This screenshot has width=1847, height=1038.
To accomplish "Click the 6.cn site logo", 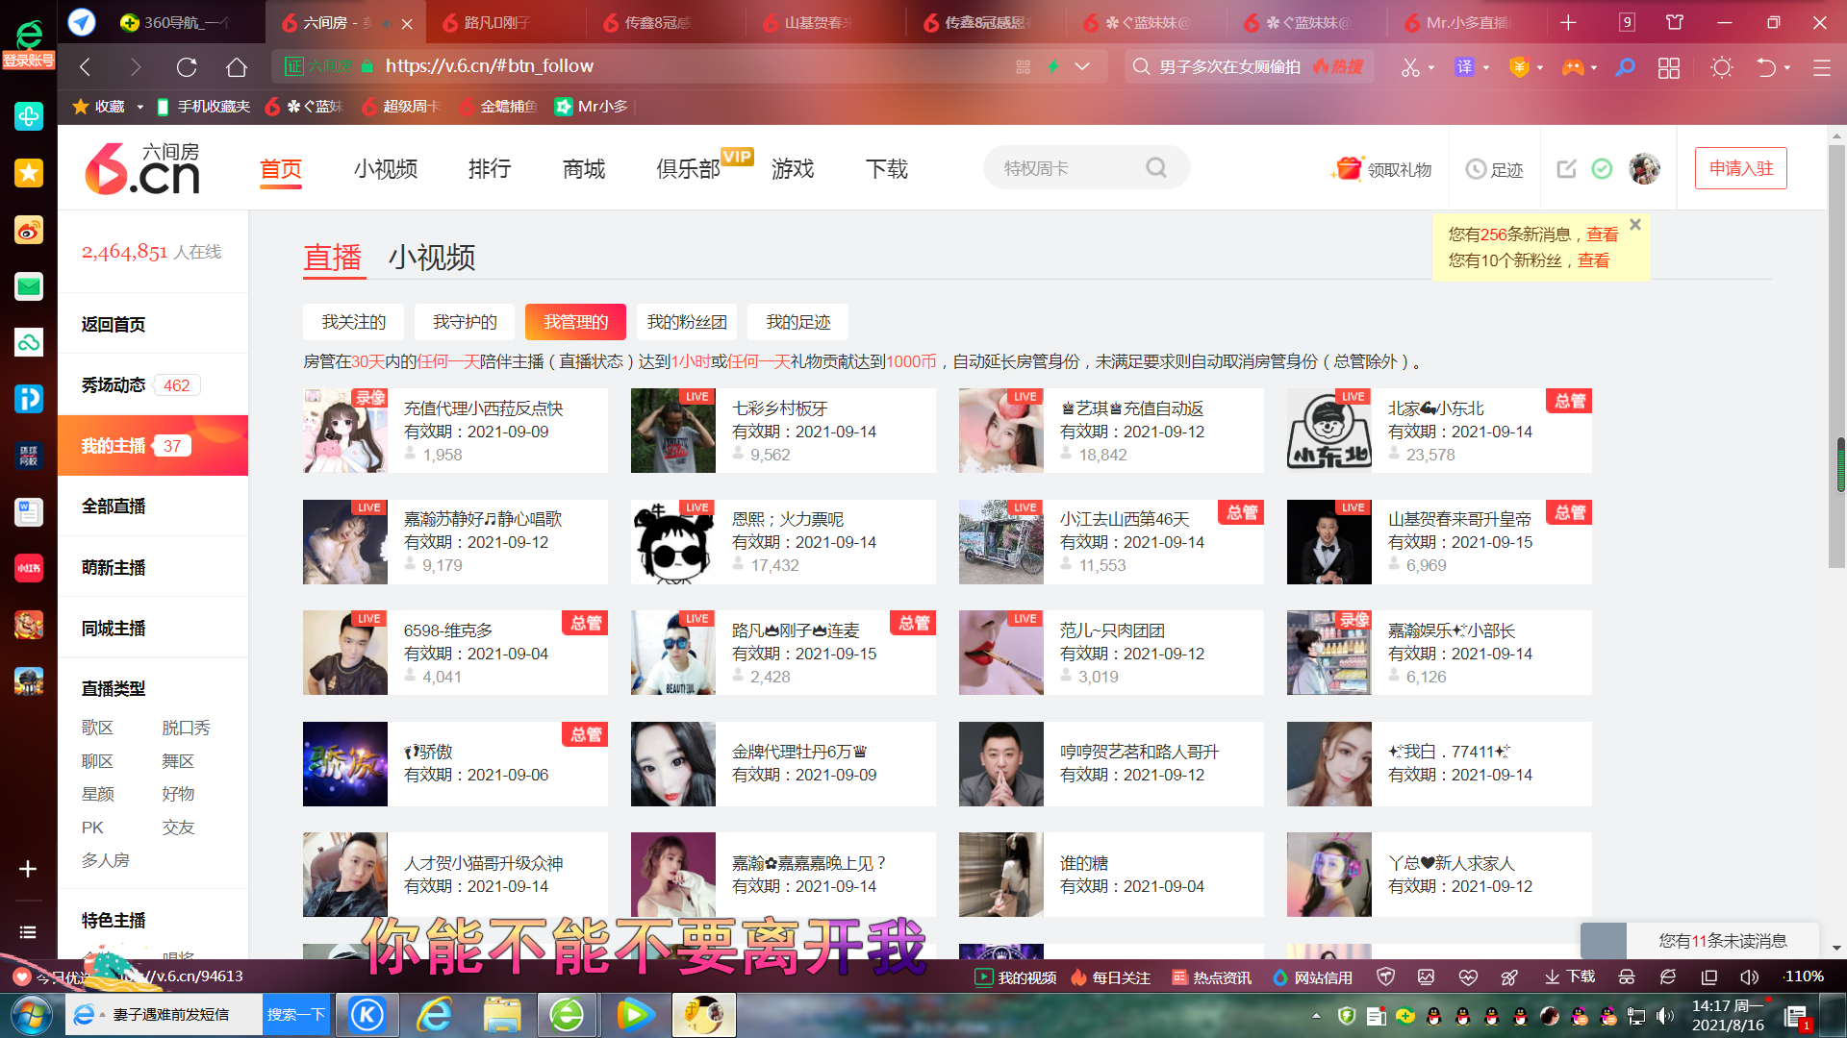I will pyautogui.click(x=142, y=168).
